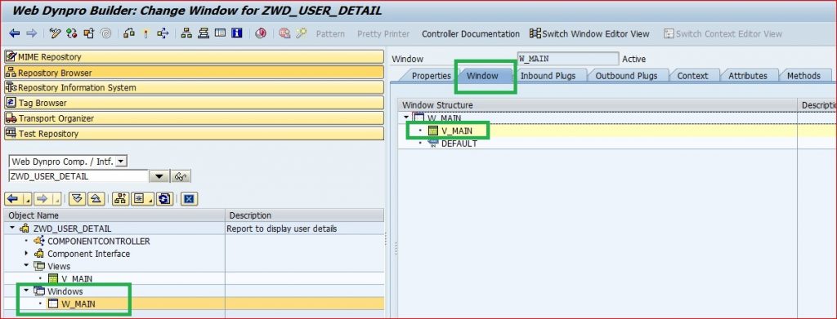Close the object list with blue X
The image size is (837, 319).
(190, 198)
